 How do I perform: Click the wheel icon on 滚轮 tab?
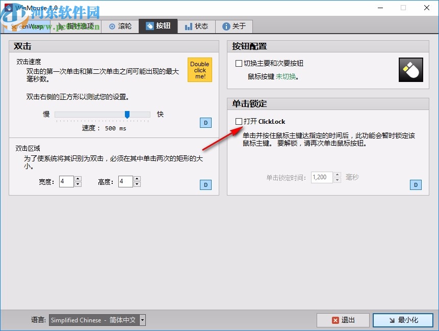click(112, 26)
